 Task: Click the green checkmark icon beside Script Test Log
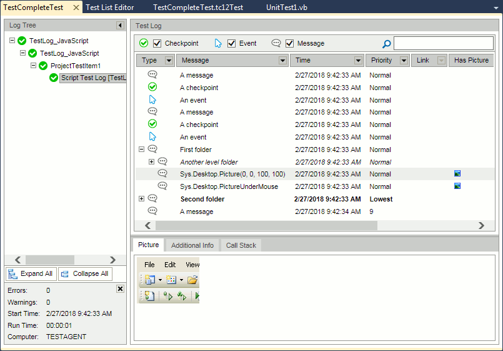pyautogui.click(x=54, y=78)
